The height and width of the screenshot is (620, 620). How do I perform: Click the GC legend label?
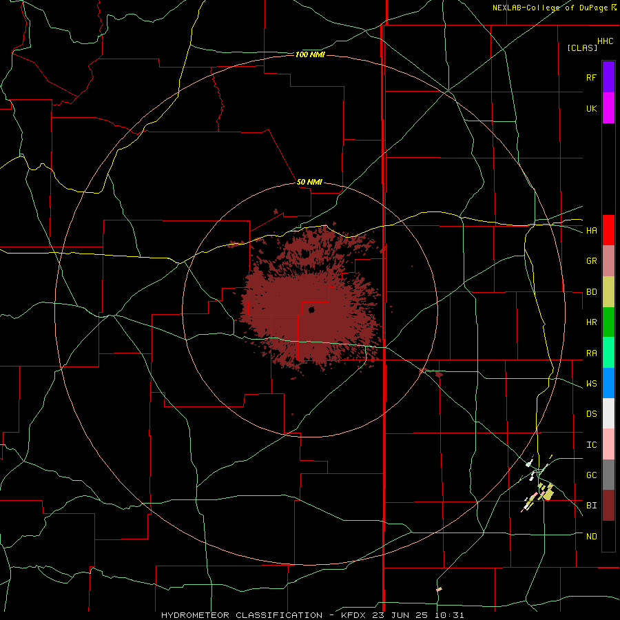pos(591,475)
